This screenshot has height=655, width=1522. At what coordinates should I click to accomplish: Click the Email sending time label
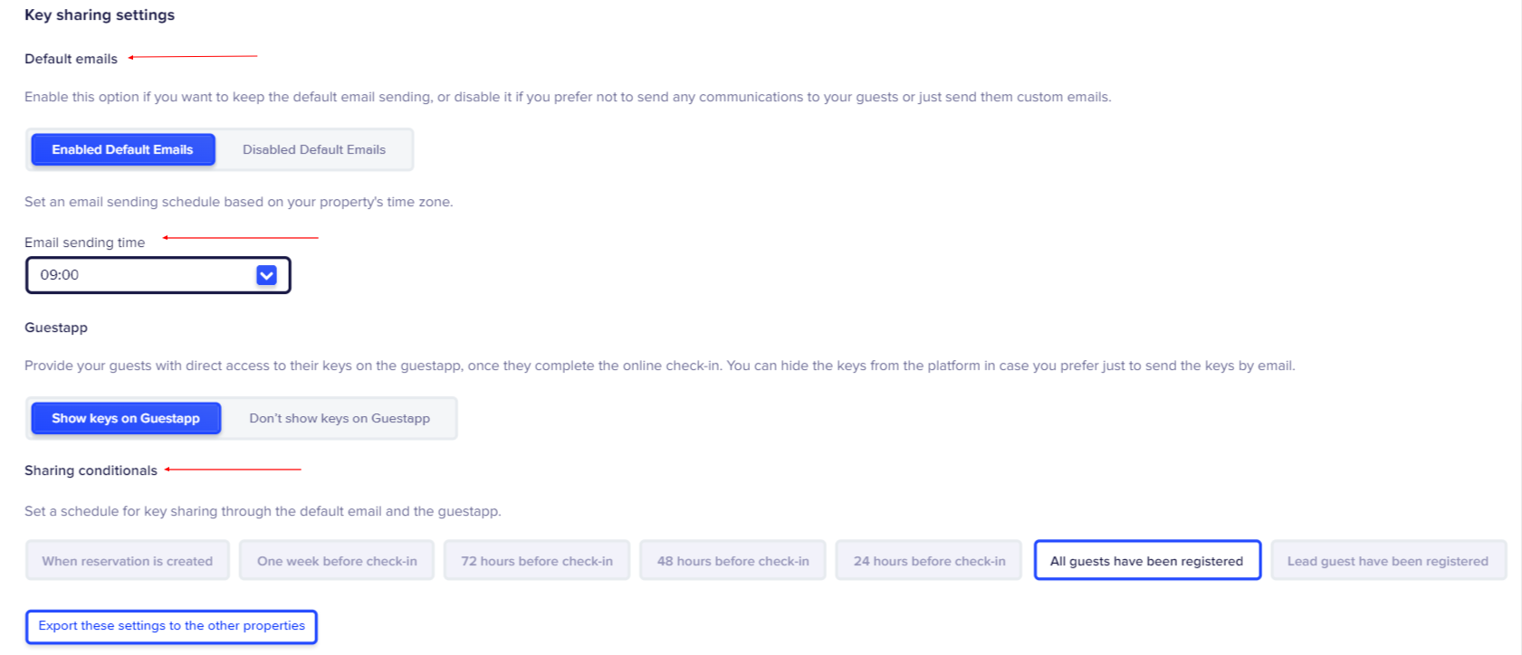[84, 242]
